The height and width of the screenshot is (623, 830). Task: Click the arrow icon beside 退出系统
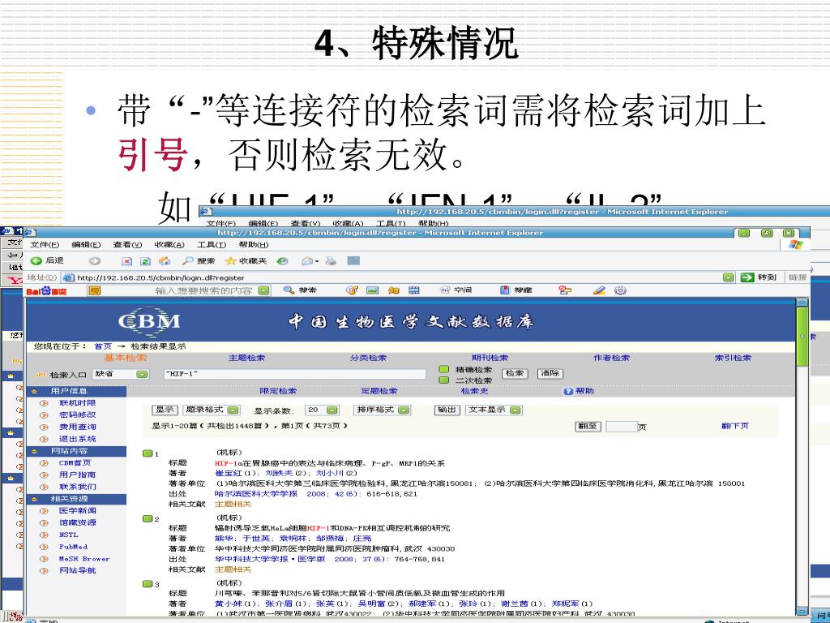pyautogui.click(x=44, y=439)
